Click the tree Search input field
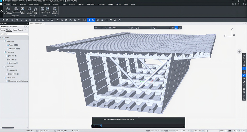This screenshot has width=247, height=132. point(14,34)
